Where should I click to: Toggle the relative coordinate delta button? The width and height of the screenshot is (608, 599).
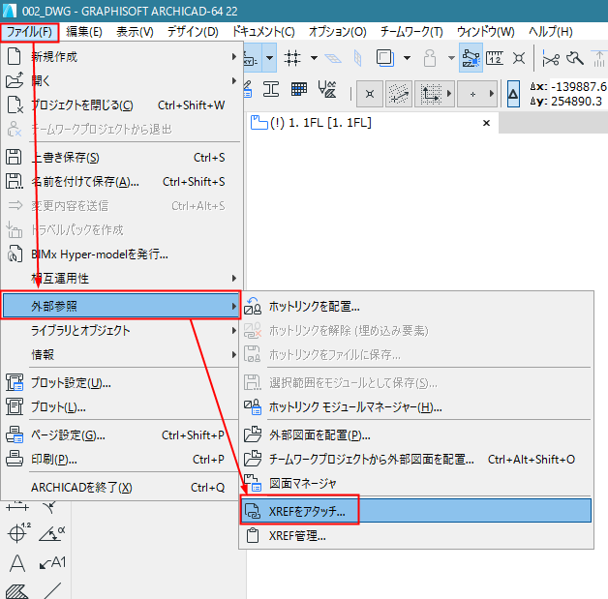click(x=513, y=94)
